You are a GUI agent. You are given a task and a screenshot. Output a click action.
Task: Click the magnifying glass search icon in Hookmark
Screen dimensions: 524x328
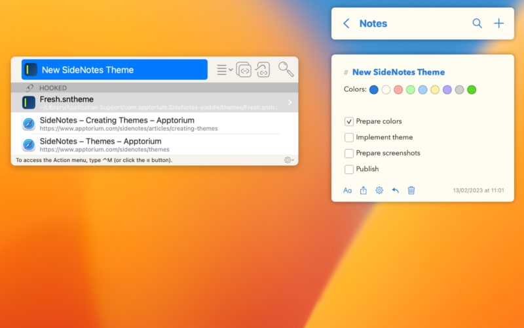tap(286, 70)
